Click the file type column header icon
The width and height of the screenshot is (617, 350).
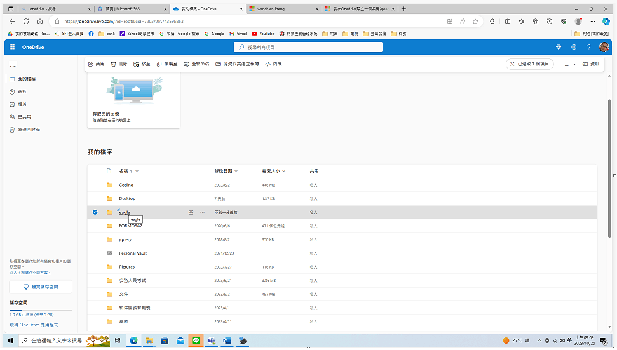pos(109,171)
